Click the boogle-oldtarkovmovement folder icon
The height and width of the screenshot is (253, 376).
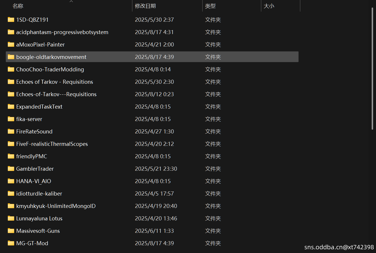click(11, 57)
